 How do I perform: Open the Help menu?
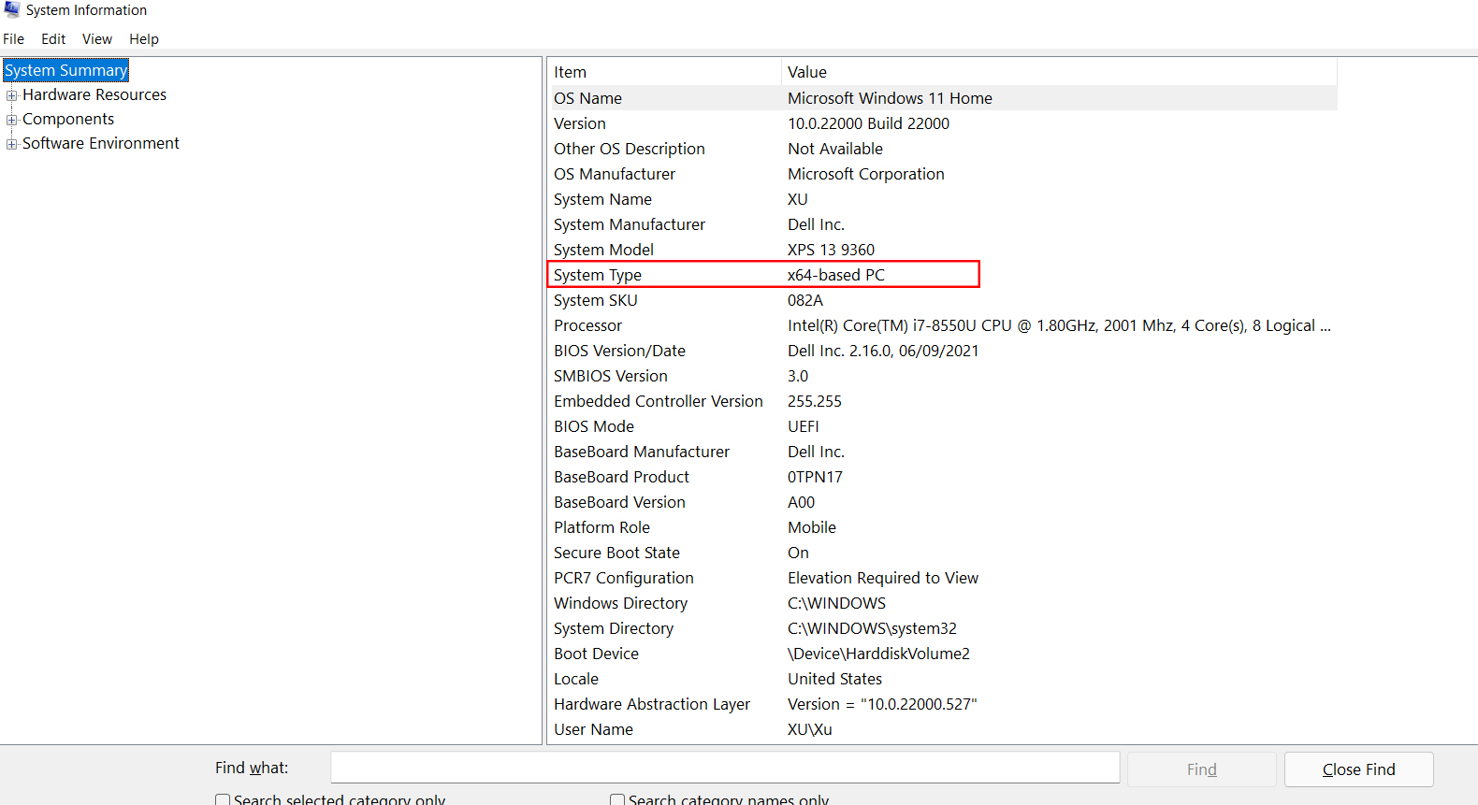tap(144, 39)
